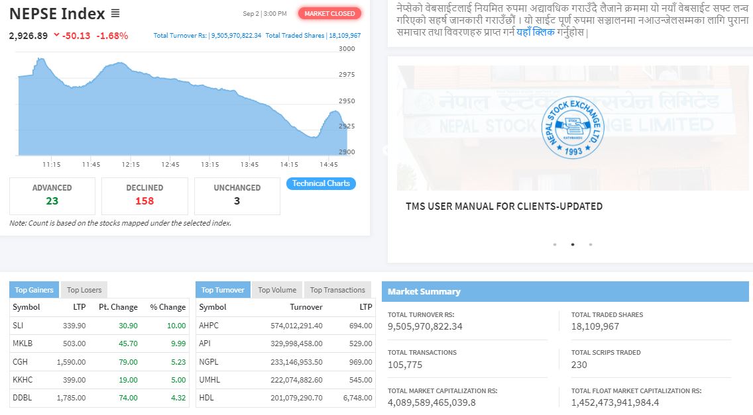Image resolution: width=753 pixels, height=415 pixels.
Task: Click Total Traded Shares 18,109,967 above chart
Action: pyautogui.click(x=313, y=36)
